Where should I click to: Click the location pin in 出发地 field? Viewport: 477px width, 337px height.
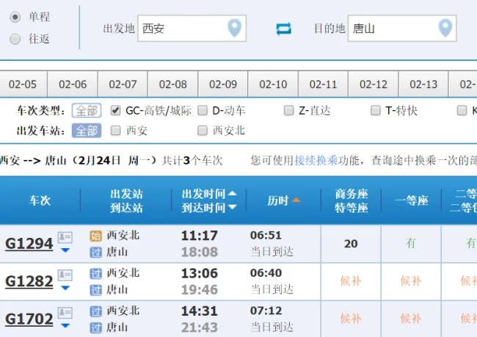(x=235, y=28)
